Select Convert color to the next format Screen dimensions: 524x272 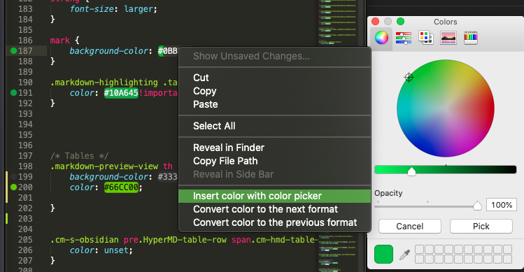(x=275, y=209)
